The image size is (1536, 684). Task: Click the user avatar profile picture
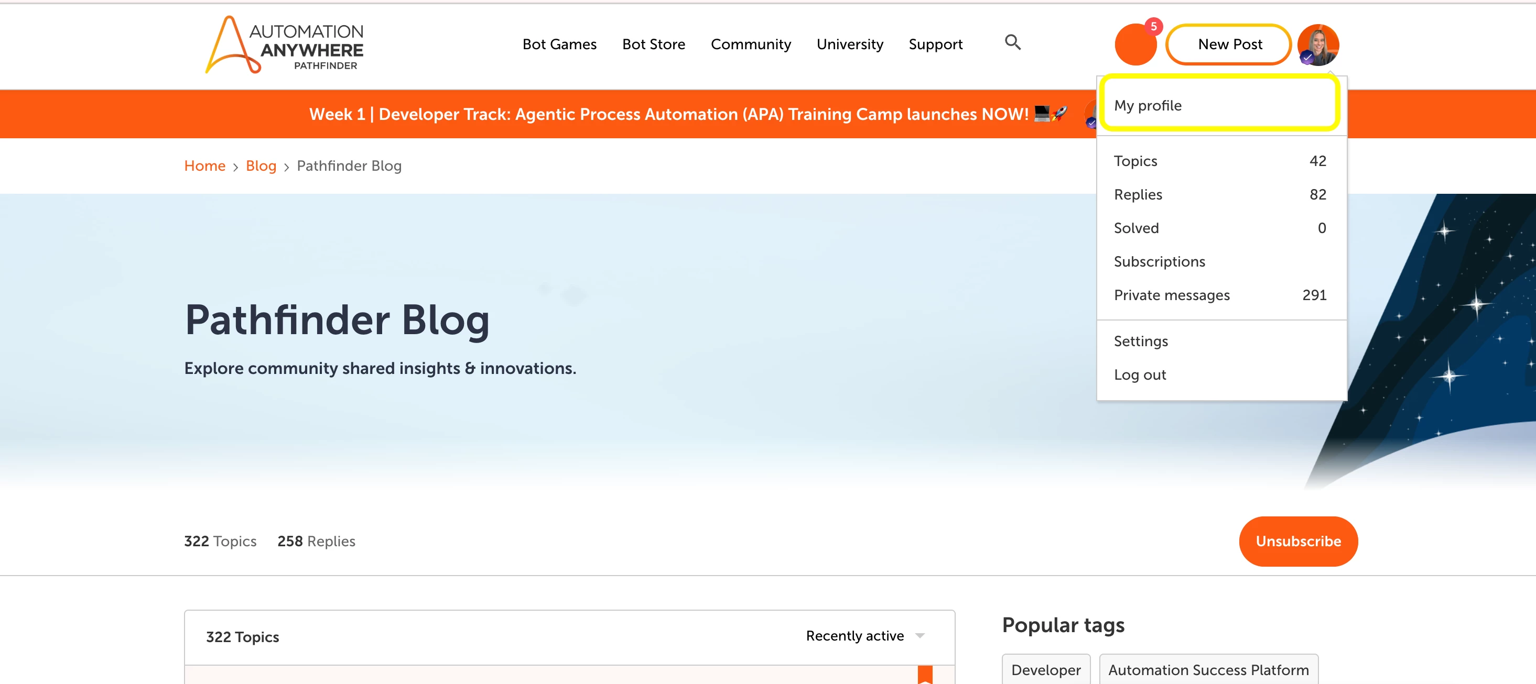[1318, 44]
